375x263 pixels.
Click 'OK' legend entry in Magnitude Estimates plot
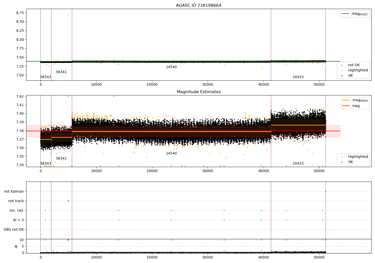pos(347,162)
